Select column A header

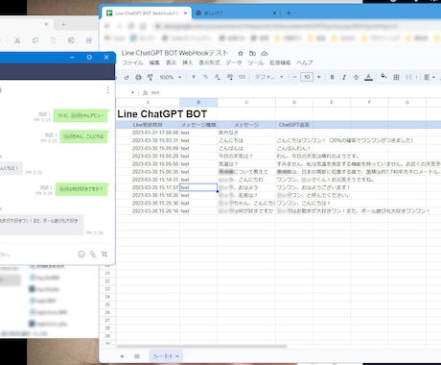tap(148, 103)
